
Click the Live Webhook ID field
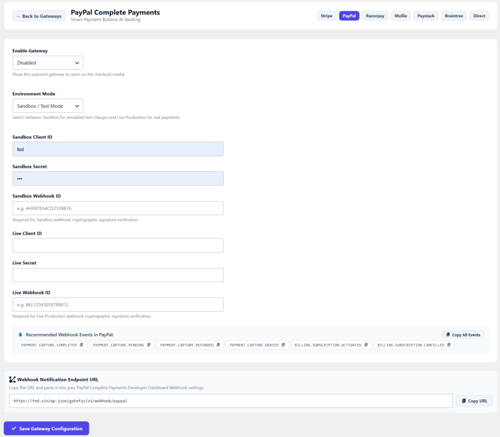coord(118,305)
